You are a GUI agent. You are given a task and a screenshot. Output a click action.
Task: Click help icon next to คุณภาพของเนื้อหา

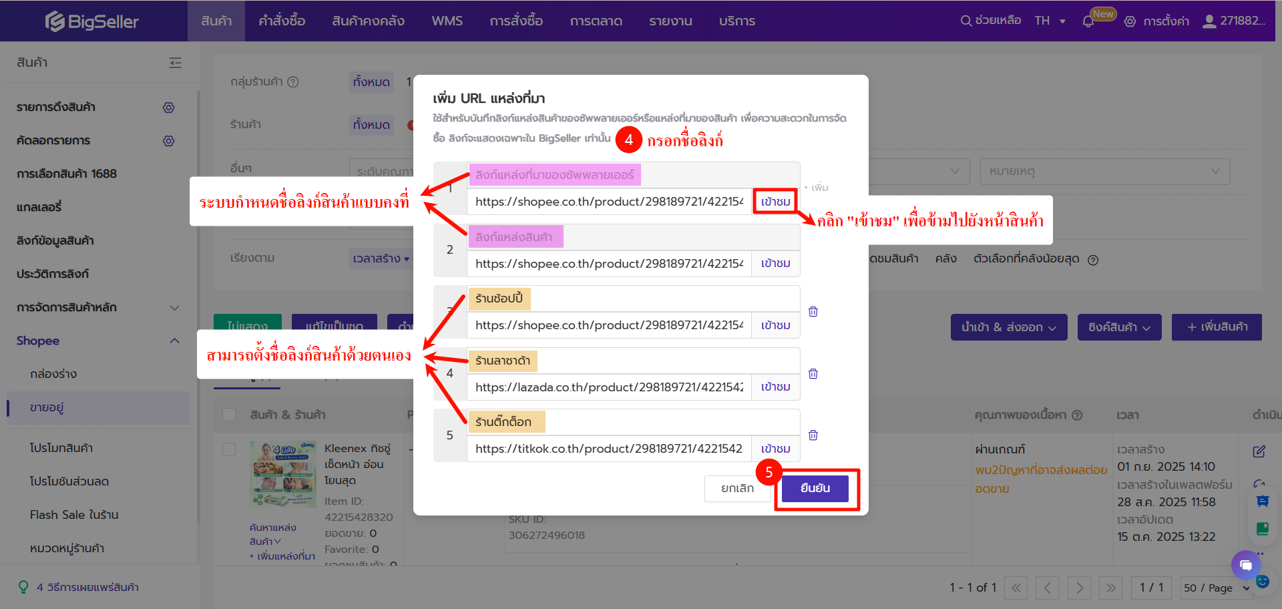point(1077,415)
